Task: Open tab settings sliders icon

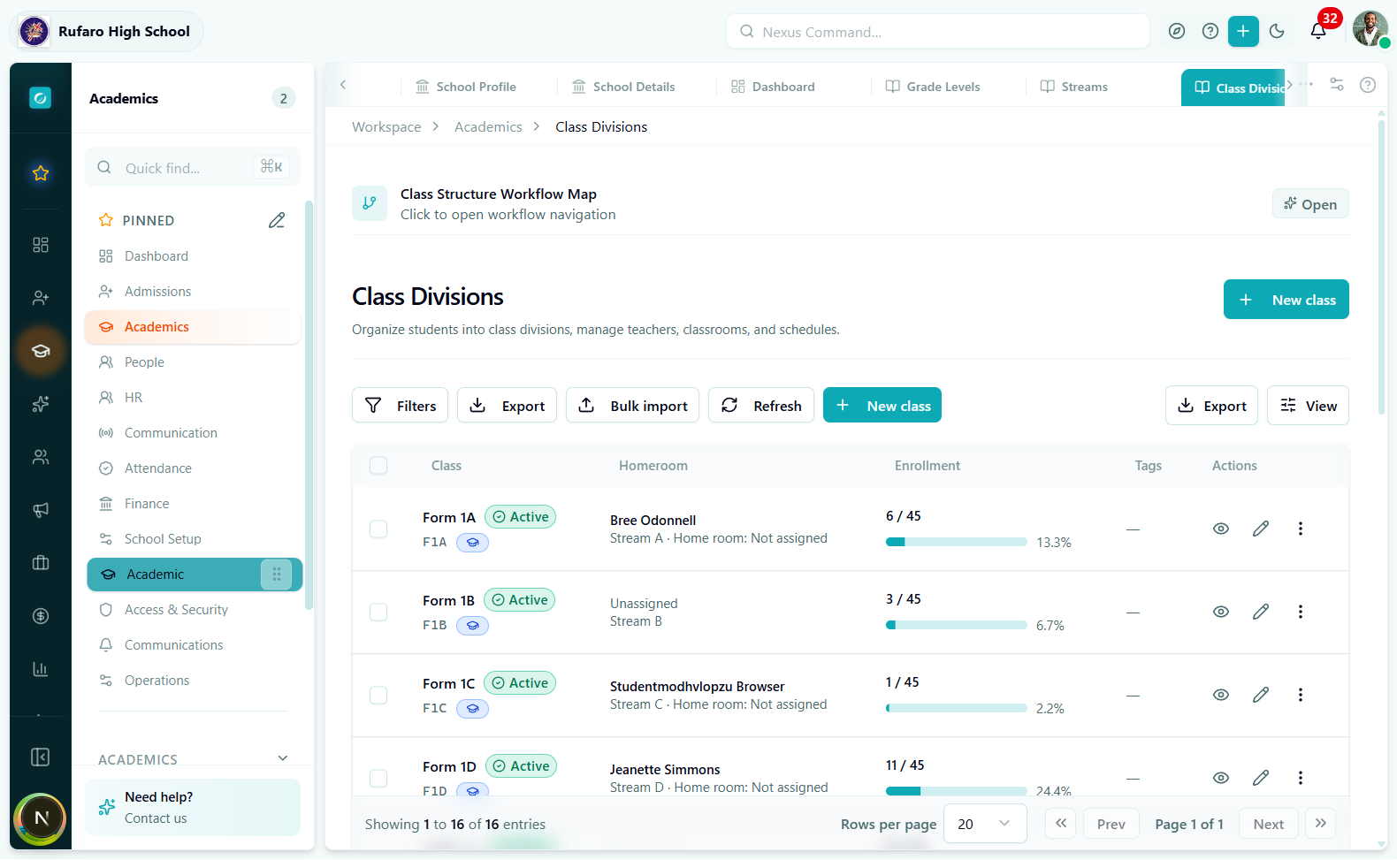Action: (x=1337, y=85)
